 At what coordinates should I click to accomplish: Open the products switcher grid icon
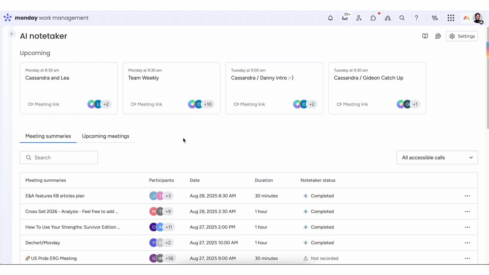pyautogui.click(x=451, y=18)
